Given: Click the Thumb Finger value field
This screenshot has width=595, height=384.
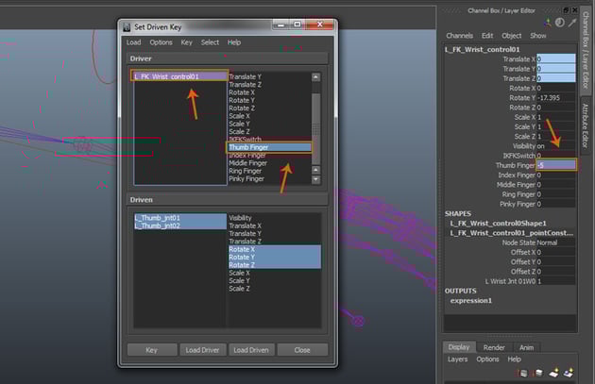Looking at the screenshot, I should pos(555,165).
